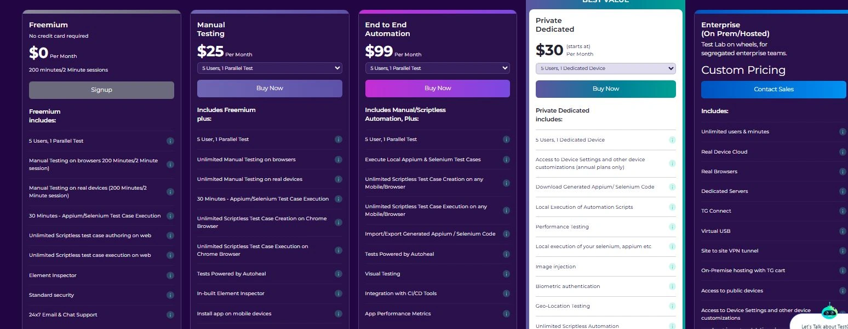The width and height of the screenshot is (848, 329).
Task: Click info icon for Standard security
Action: (170, 295)
